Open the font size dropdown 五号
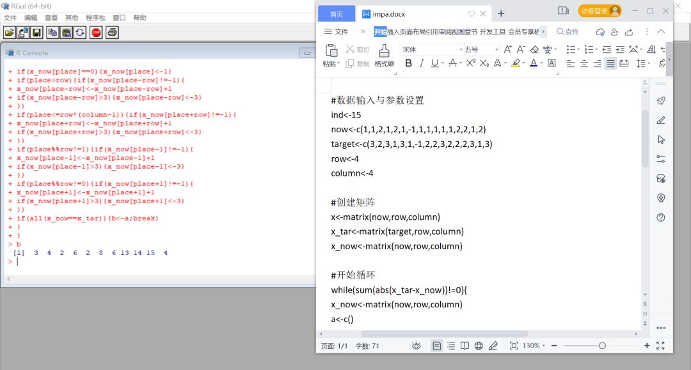This screenshot has height=370, width=691. pos(496,49)
